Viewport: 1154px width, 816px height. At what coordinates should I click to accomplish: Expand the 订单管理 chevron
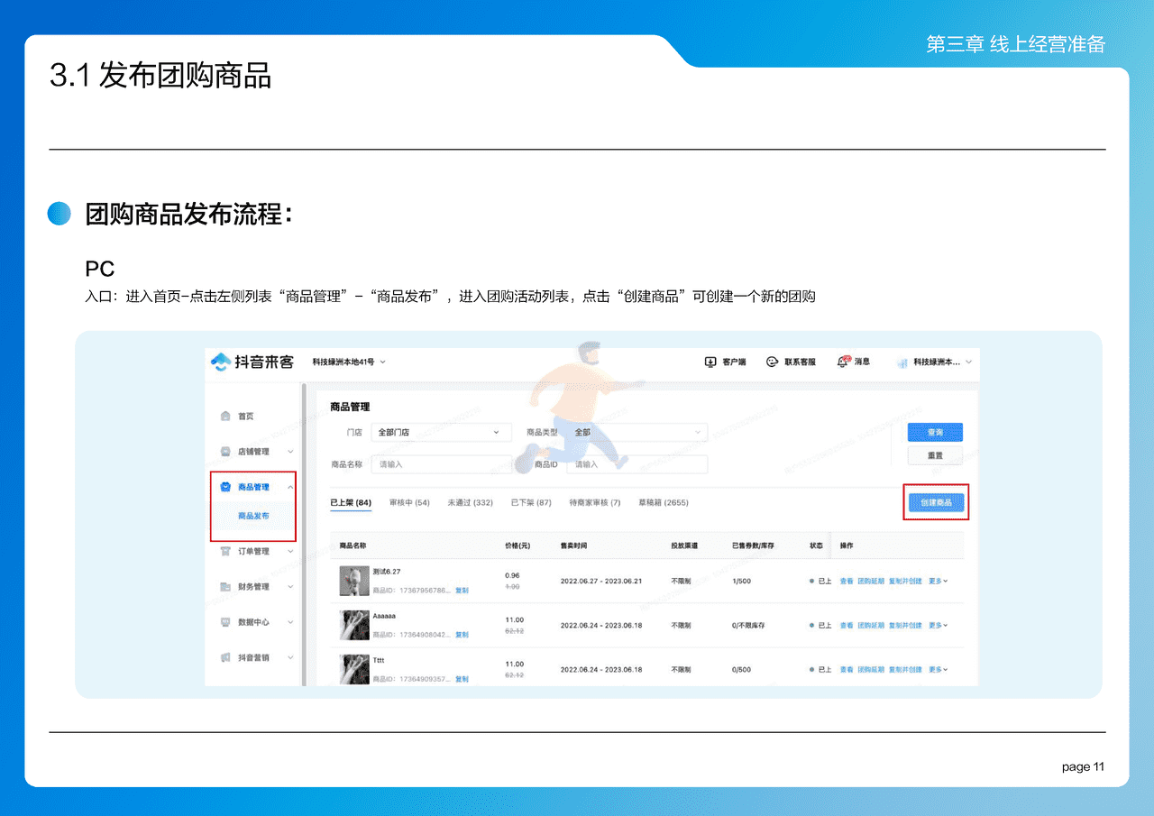click(x=290, y=551)
